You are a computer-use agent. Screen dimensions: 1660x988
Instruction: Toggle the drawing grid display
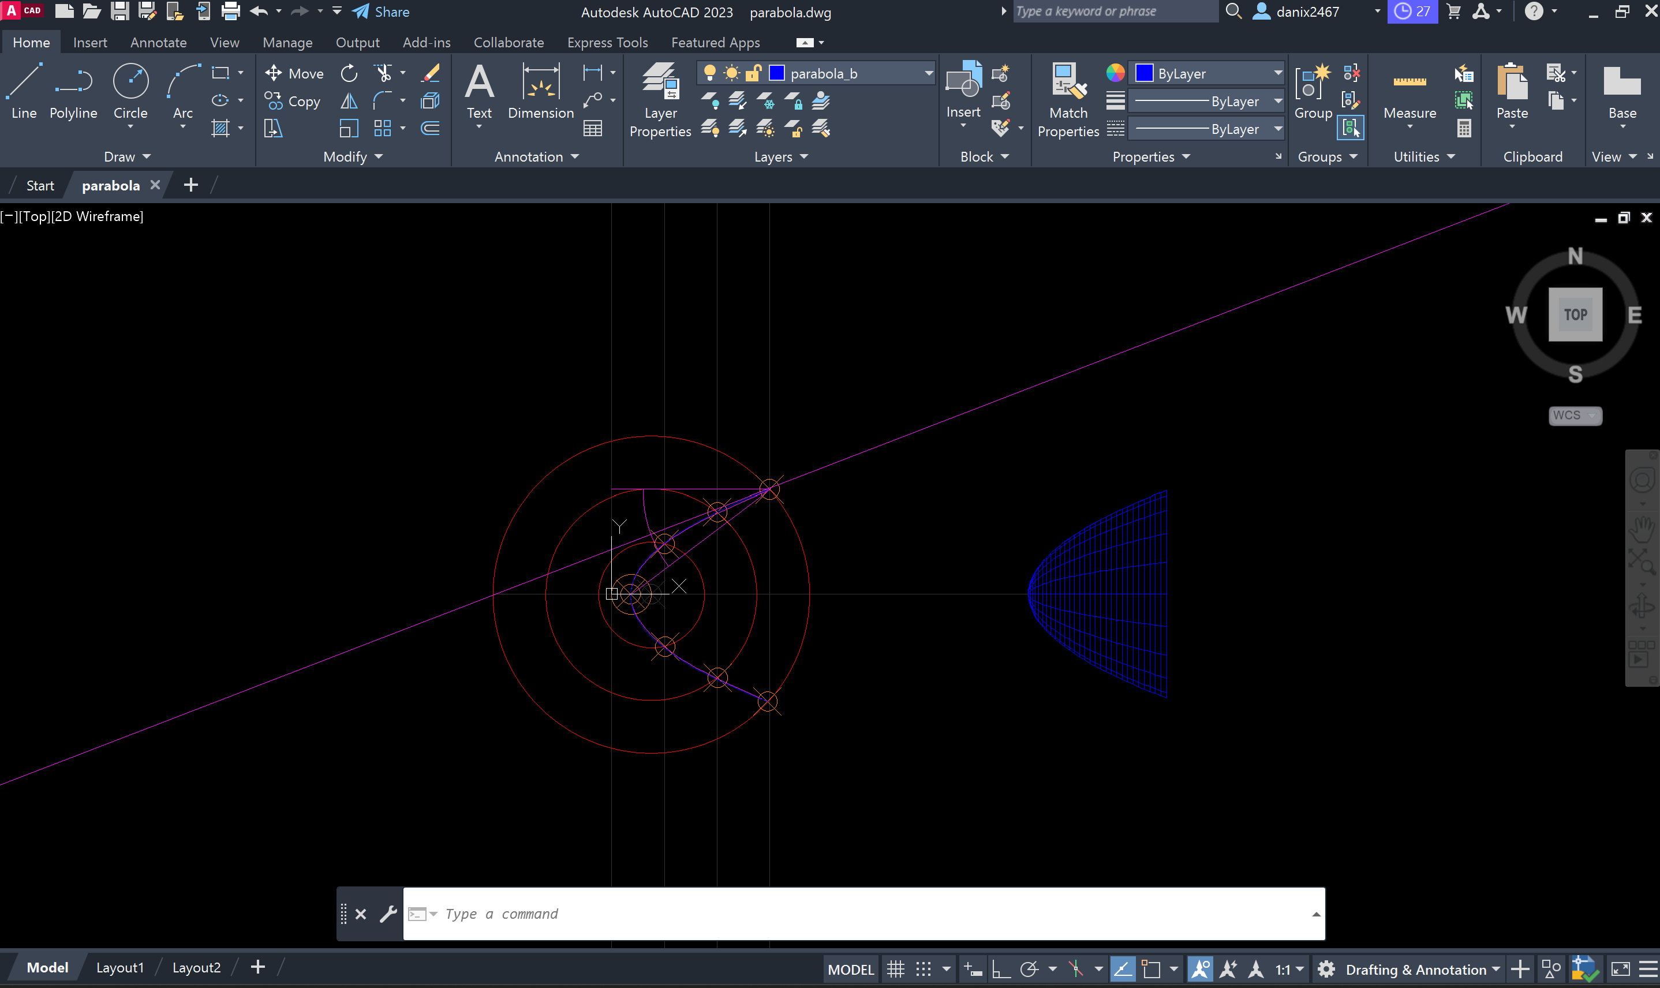coord(896,969)
